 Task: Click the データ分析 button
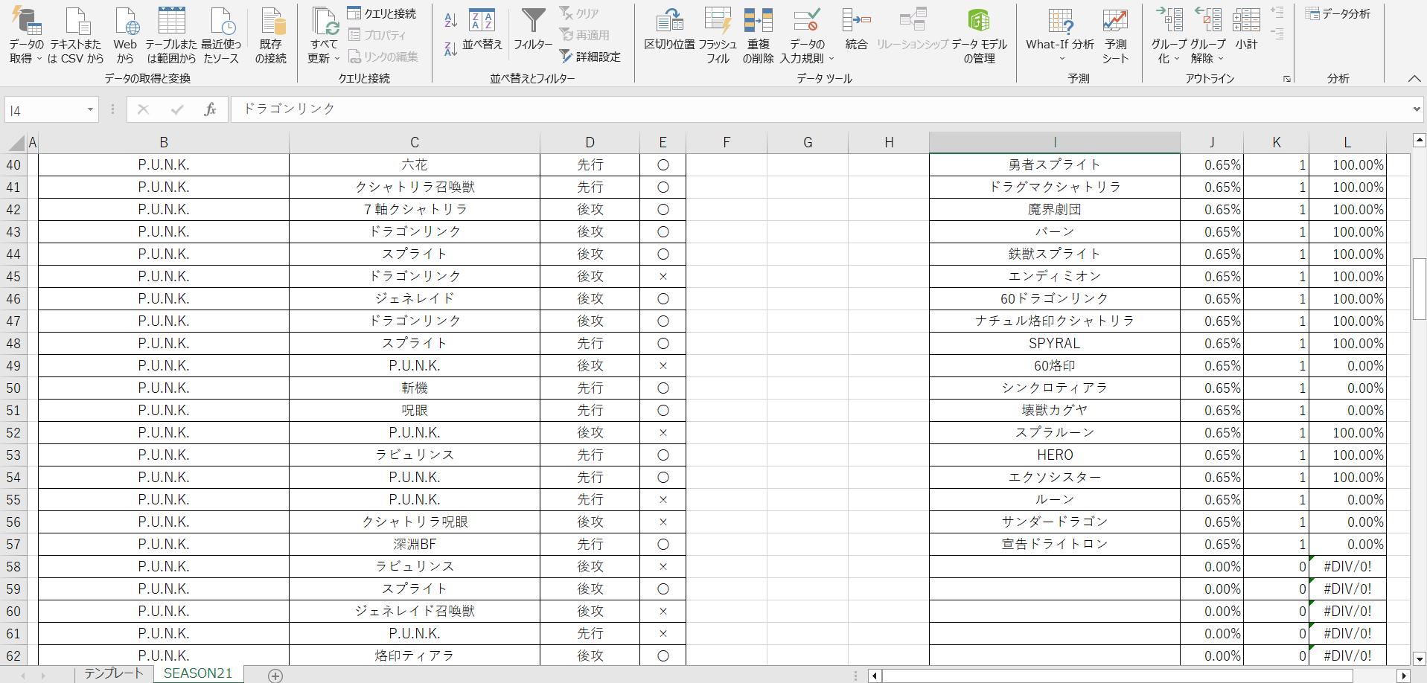point(1338,13)
